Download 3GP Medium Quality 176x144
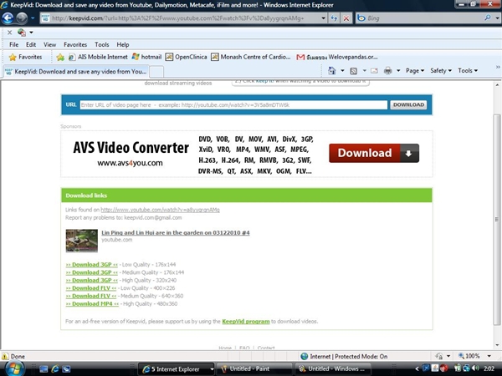502x376 pixels. click(91, 272)
